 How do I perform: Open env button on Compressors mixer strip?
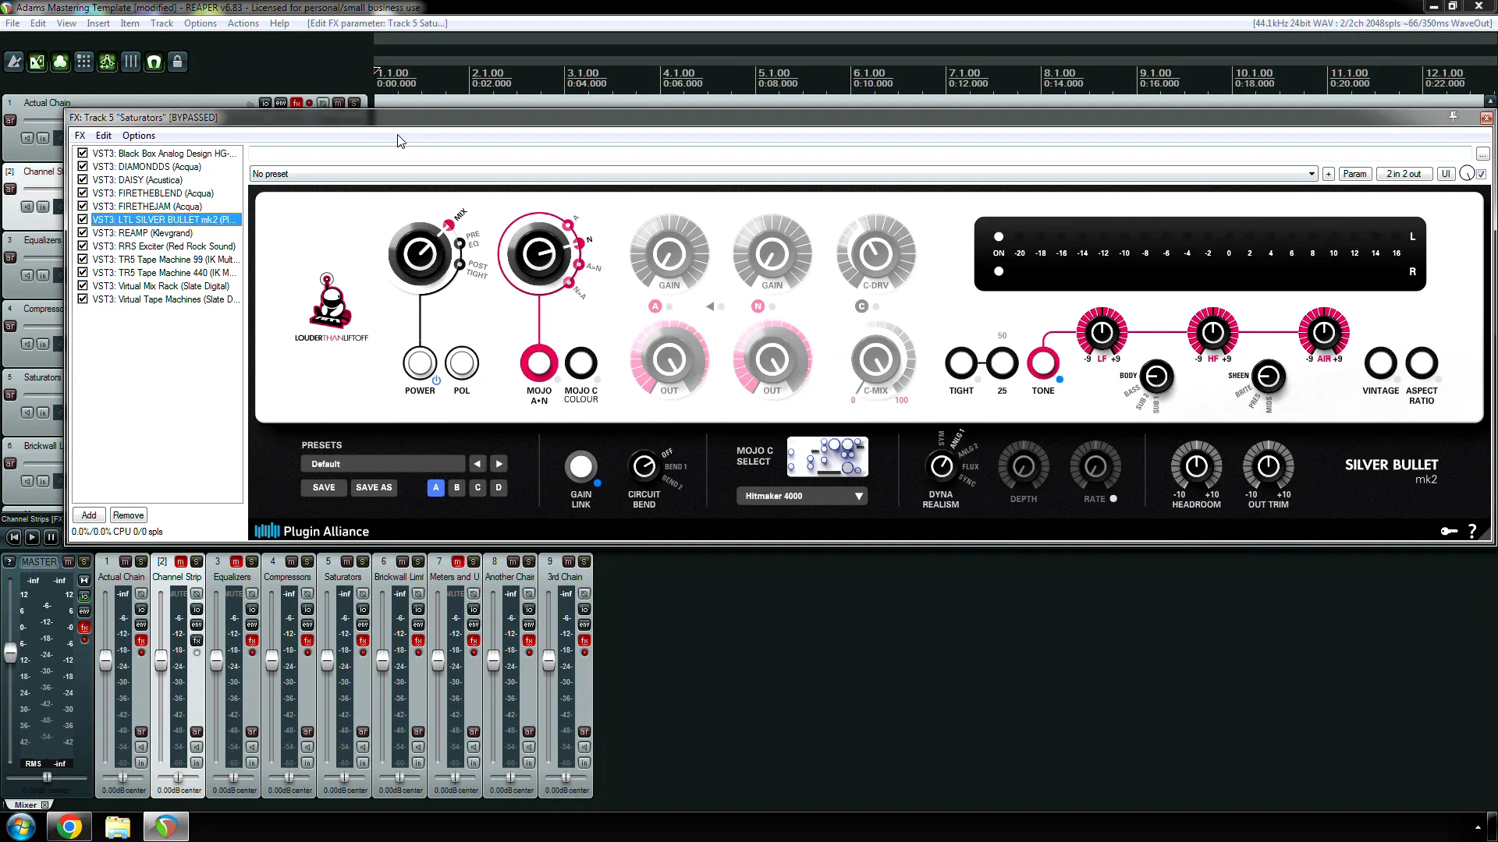click(x=307, y=625)
